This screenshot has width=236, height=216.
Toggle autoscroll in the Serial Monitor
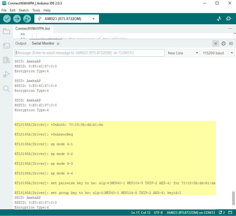pyautogui.click(x=216, y=43)
